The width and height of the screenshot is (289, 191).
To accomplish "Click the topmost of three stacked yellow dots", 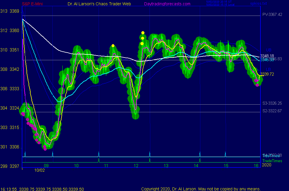I will click(x=143, y=33).
